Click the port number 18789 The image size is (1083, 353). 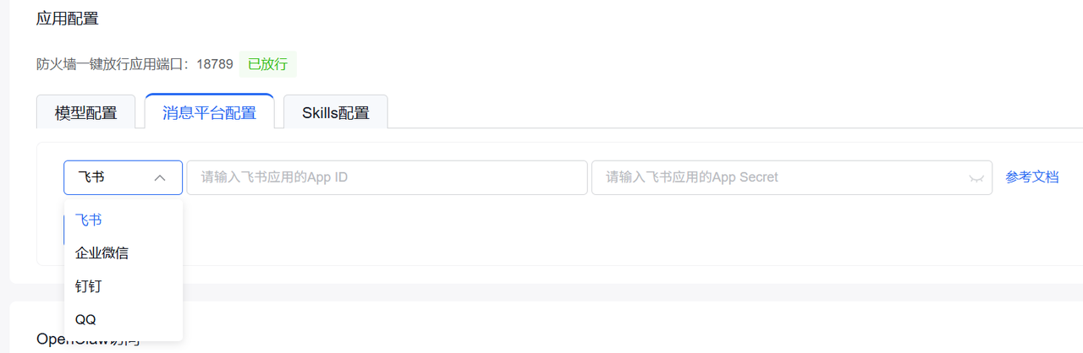[215, 64]
